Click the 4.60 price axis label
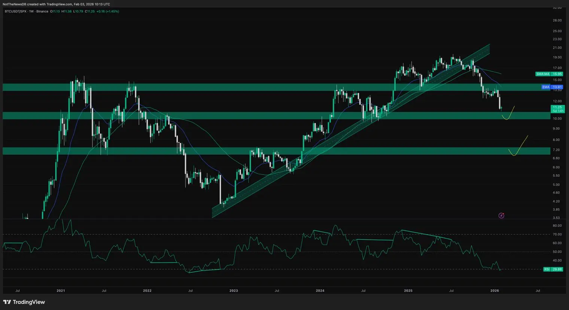The height and width of the screenshot is (310, 569). (x=556, y=193)
